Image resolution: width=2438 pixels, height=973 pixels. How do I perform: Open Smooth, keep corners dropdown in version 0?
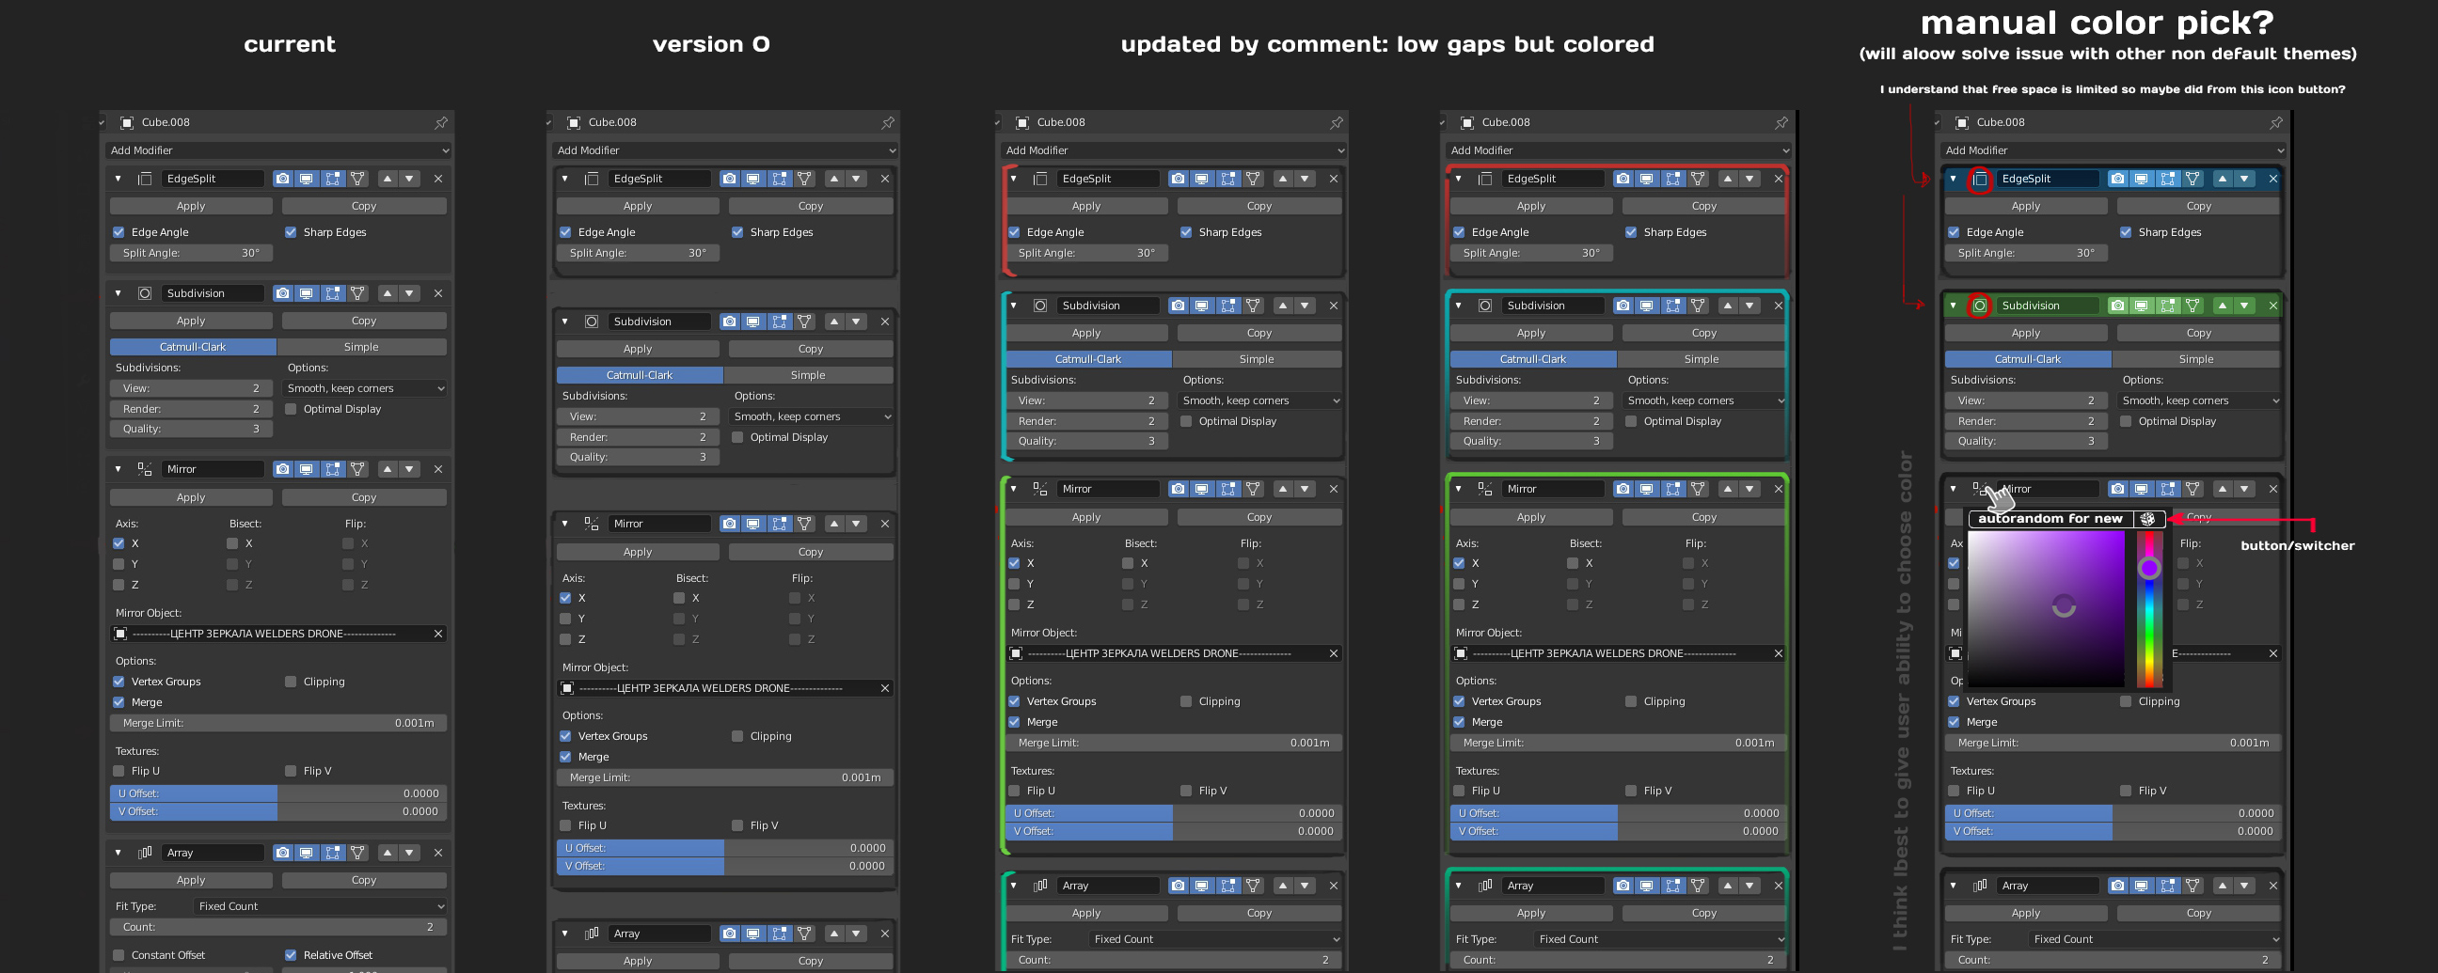point(811,417)
